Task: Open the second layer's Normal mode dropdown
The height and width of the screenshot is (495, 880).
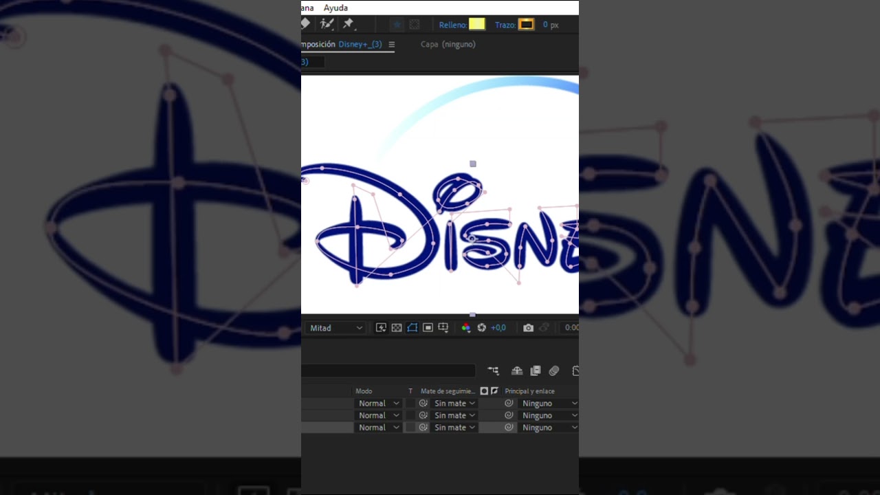Action: tap(378, 415)
